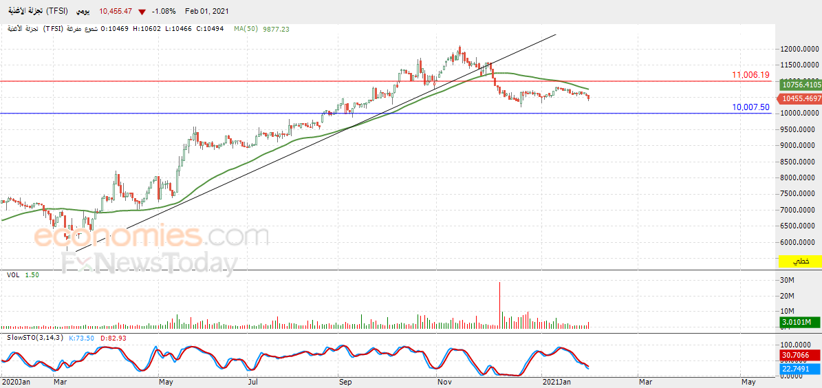
Task: Click the tallest red volume spike bar
Action: pos(499,305)
